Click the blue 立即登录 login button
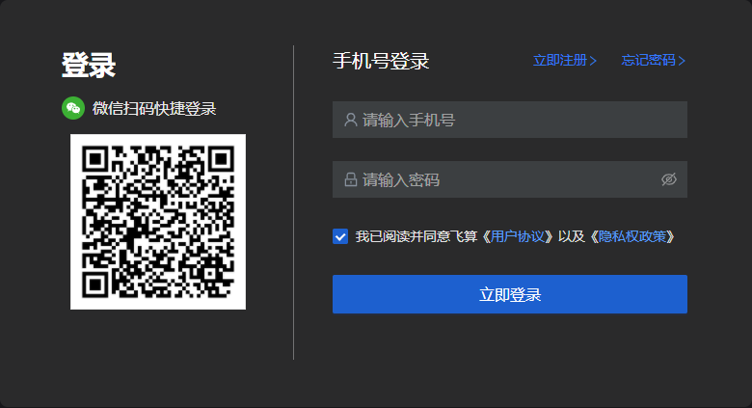The height and width of the screenshot is (408, 752). point(510,294)
